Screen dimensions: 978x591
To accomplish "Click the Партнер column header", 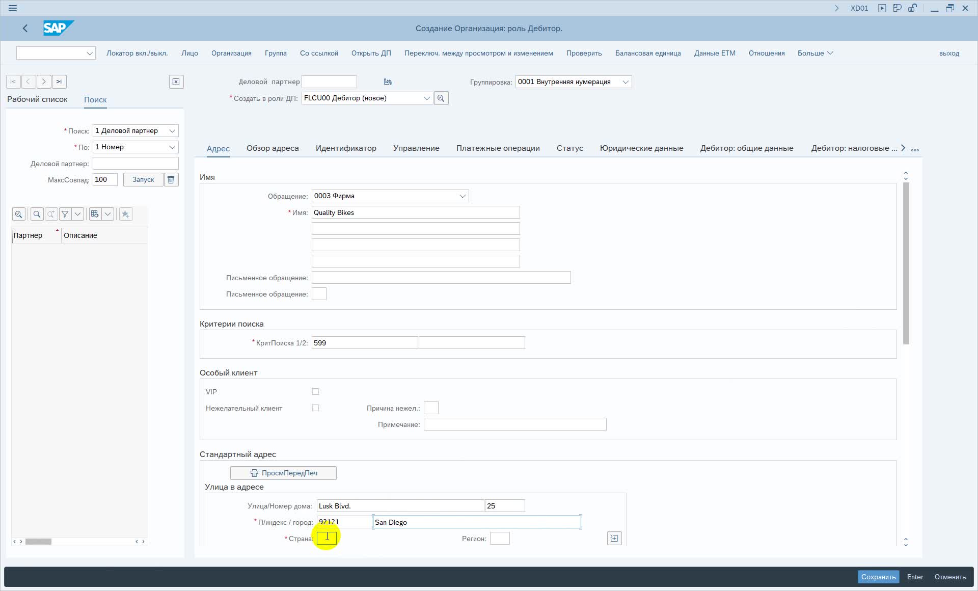I will pos(36,235).
